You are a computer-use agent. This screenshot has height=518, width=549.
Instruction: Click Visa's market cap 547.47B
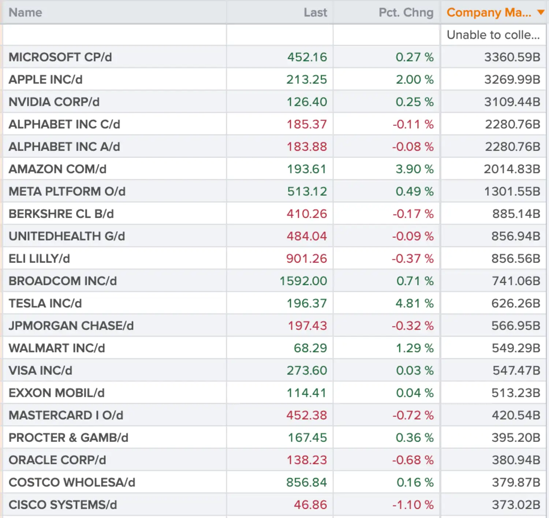coord(516,370)
